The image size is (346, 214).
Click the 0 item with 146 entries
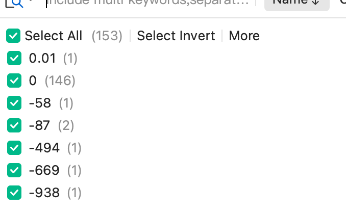33,81
